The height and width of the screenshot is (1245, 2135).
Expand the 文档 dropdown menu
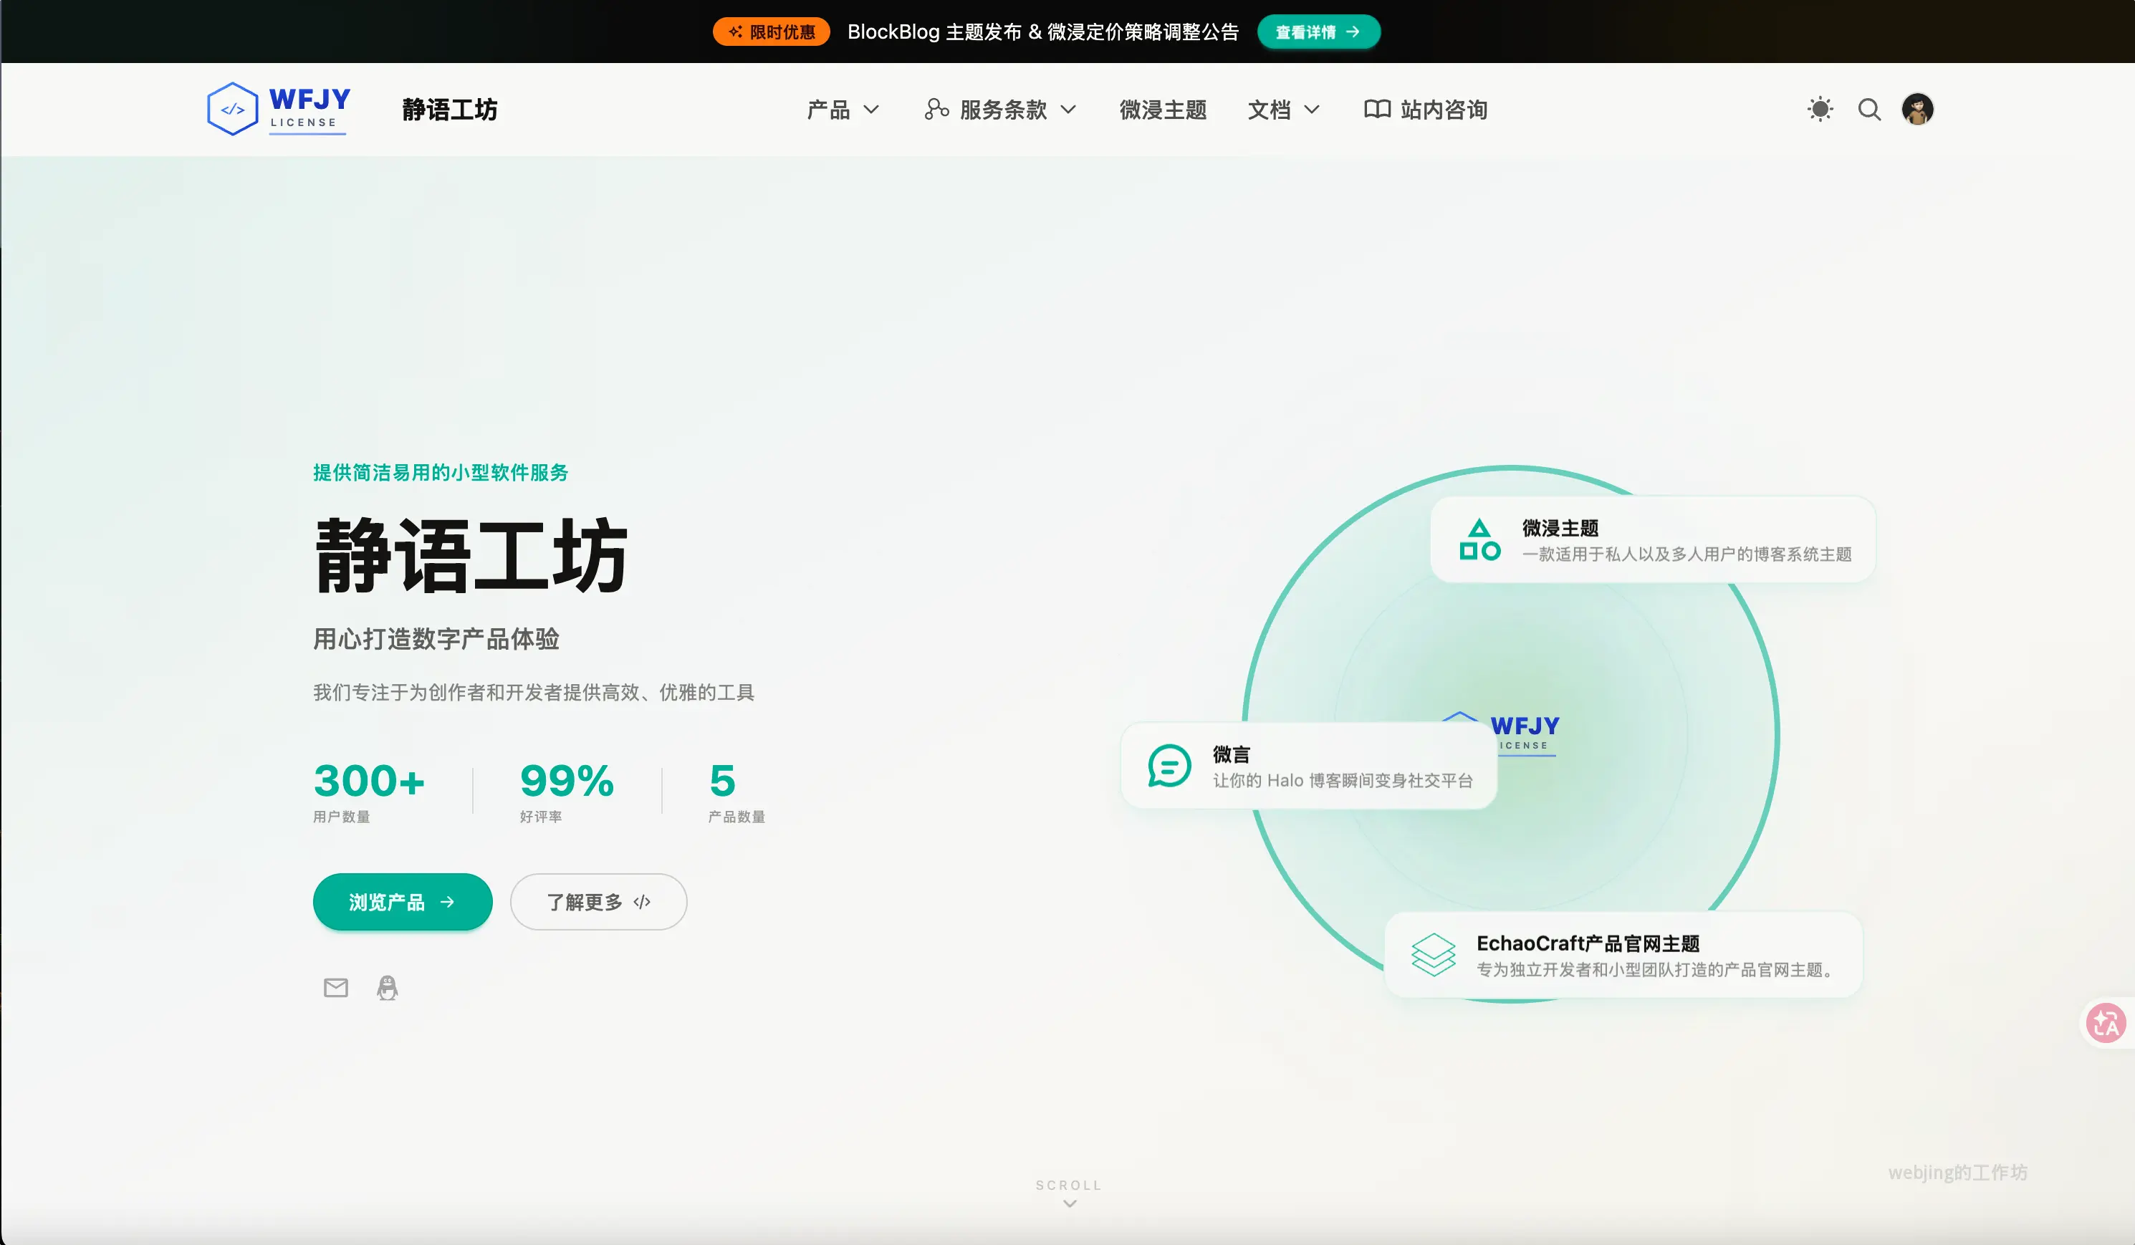[1282, 110]
